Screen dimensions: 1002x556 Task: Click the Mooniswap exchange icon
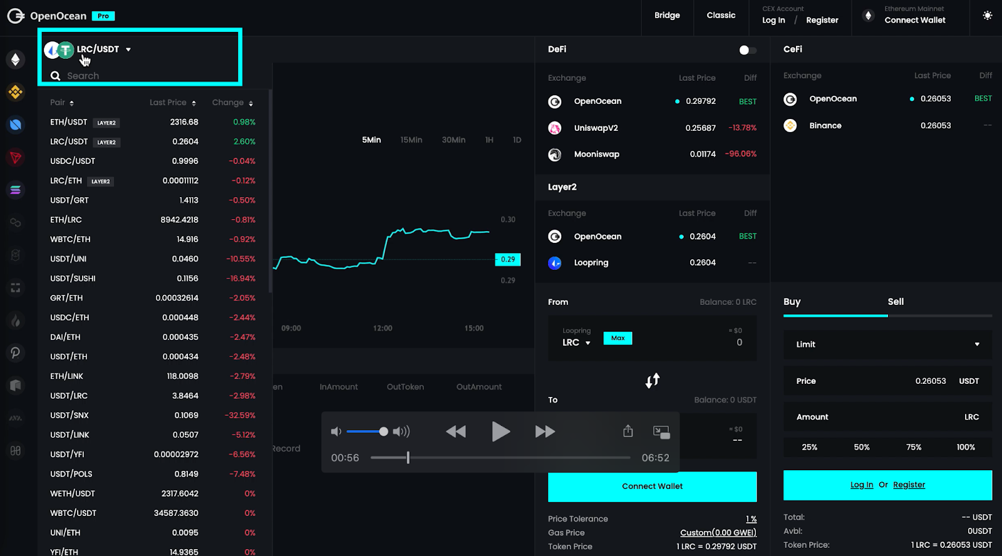pos(555,154)
